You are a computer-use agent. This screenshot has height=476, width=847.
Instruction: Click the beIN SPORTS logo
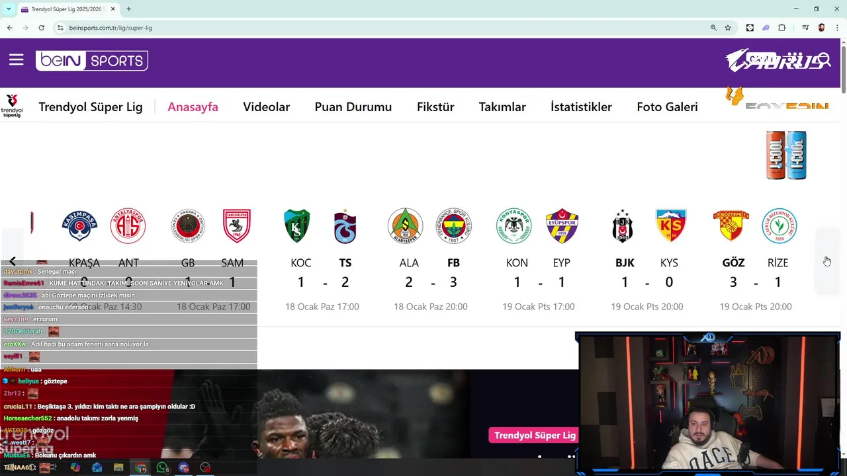[x=92, y=61]
